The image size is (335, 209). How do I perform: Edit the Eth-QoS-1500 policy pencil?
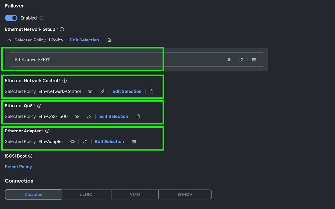point(89,116)
